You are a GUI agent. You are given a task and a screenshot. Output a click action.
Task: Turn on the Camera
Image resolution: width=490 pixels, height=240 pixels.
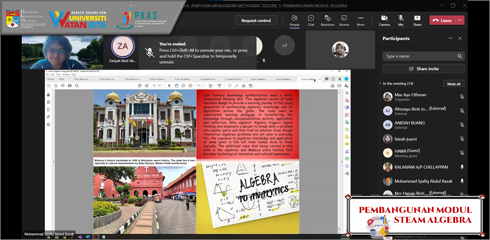click(384, 20)
